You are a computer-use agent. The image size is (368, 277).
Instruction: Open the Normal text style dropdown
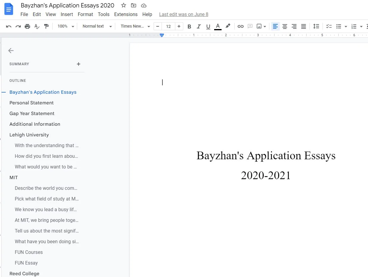(97, 26)
